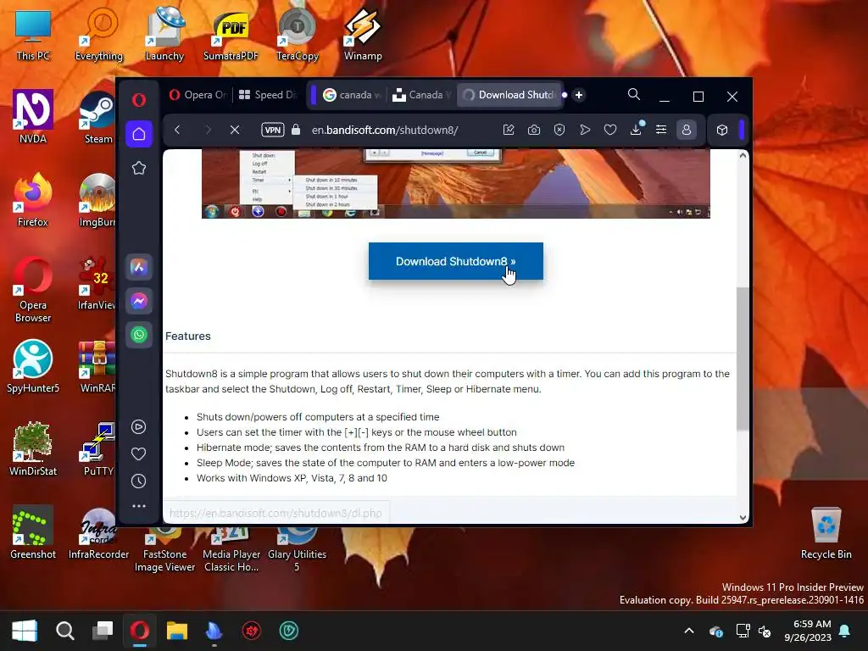The height and width of the screenshot is (651, 868).
Task: Open the ad blocker shield icon
Action: (x=559, y=130)
